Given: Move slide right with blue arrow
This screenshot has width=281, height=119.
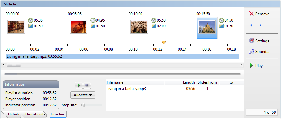Looking at the screenshot, I should pyautogui.click(x=261, y=25).
